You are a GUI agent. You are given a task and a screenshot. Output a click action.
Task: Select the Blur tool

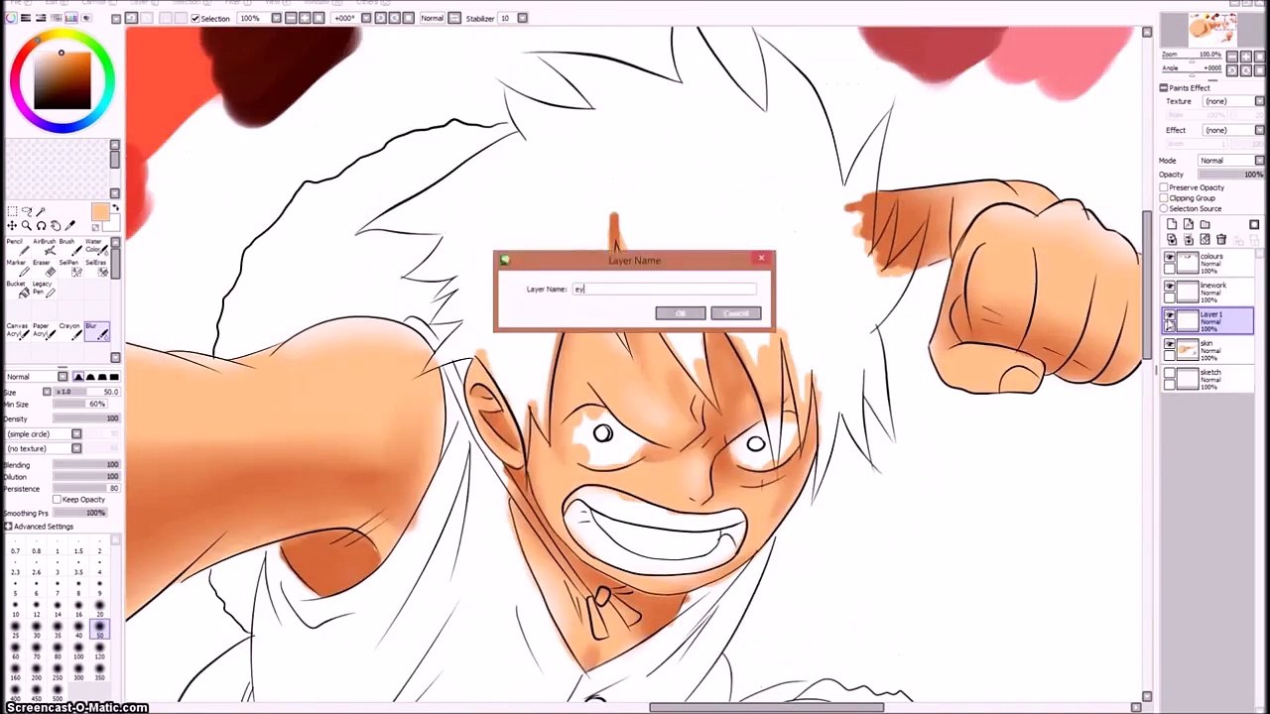[95, 331]
